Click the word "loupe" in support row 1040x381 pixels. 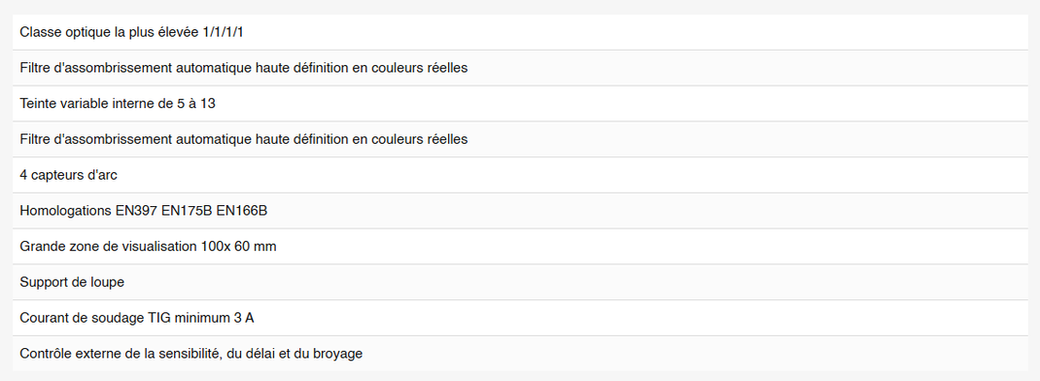[107, 283]
